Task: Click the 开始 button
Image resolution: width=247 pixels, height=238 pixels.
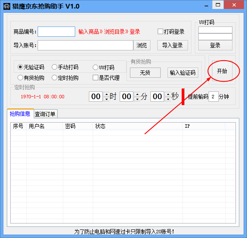Action: point(222,71)
